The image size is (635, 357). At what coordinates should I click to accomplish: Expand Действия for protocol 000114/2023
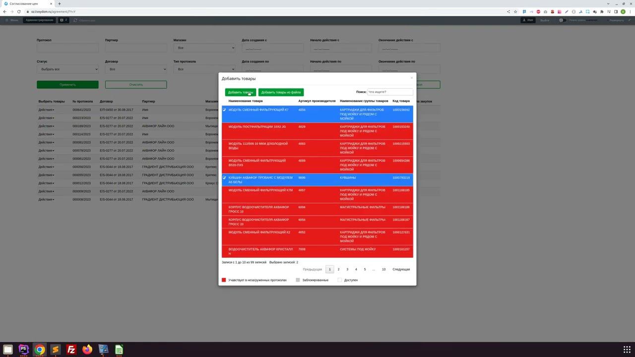[46, 134]
